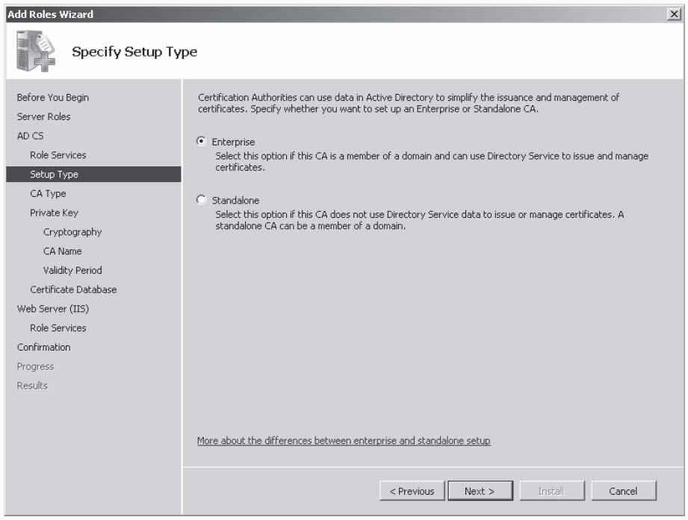The height and width of the screenshot is (520, 688).
Task: Open the Validity Period step
Action: 72,270
